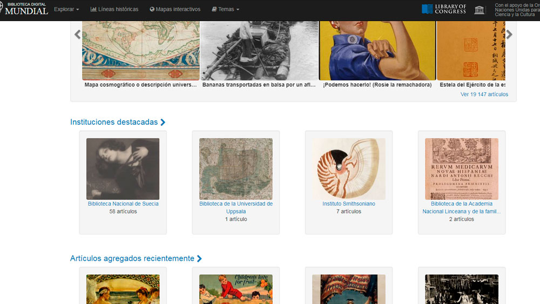Open the UNESCO temple icon
This screenshot has height=304, width=540.
click(x=479, y=10)
